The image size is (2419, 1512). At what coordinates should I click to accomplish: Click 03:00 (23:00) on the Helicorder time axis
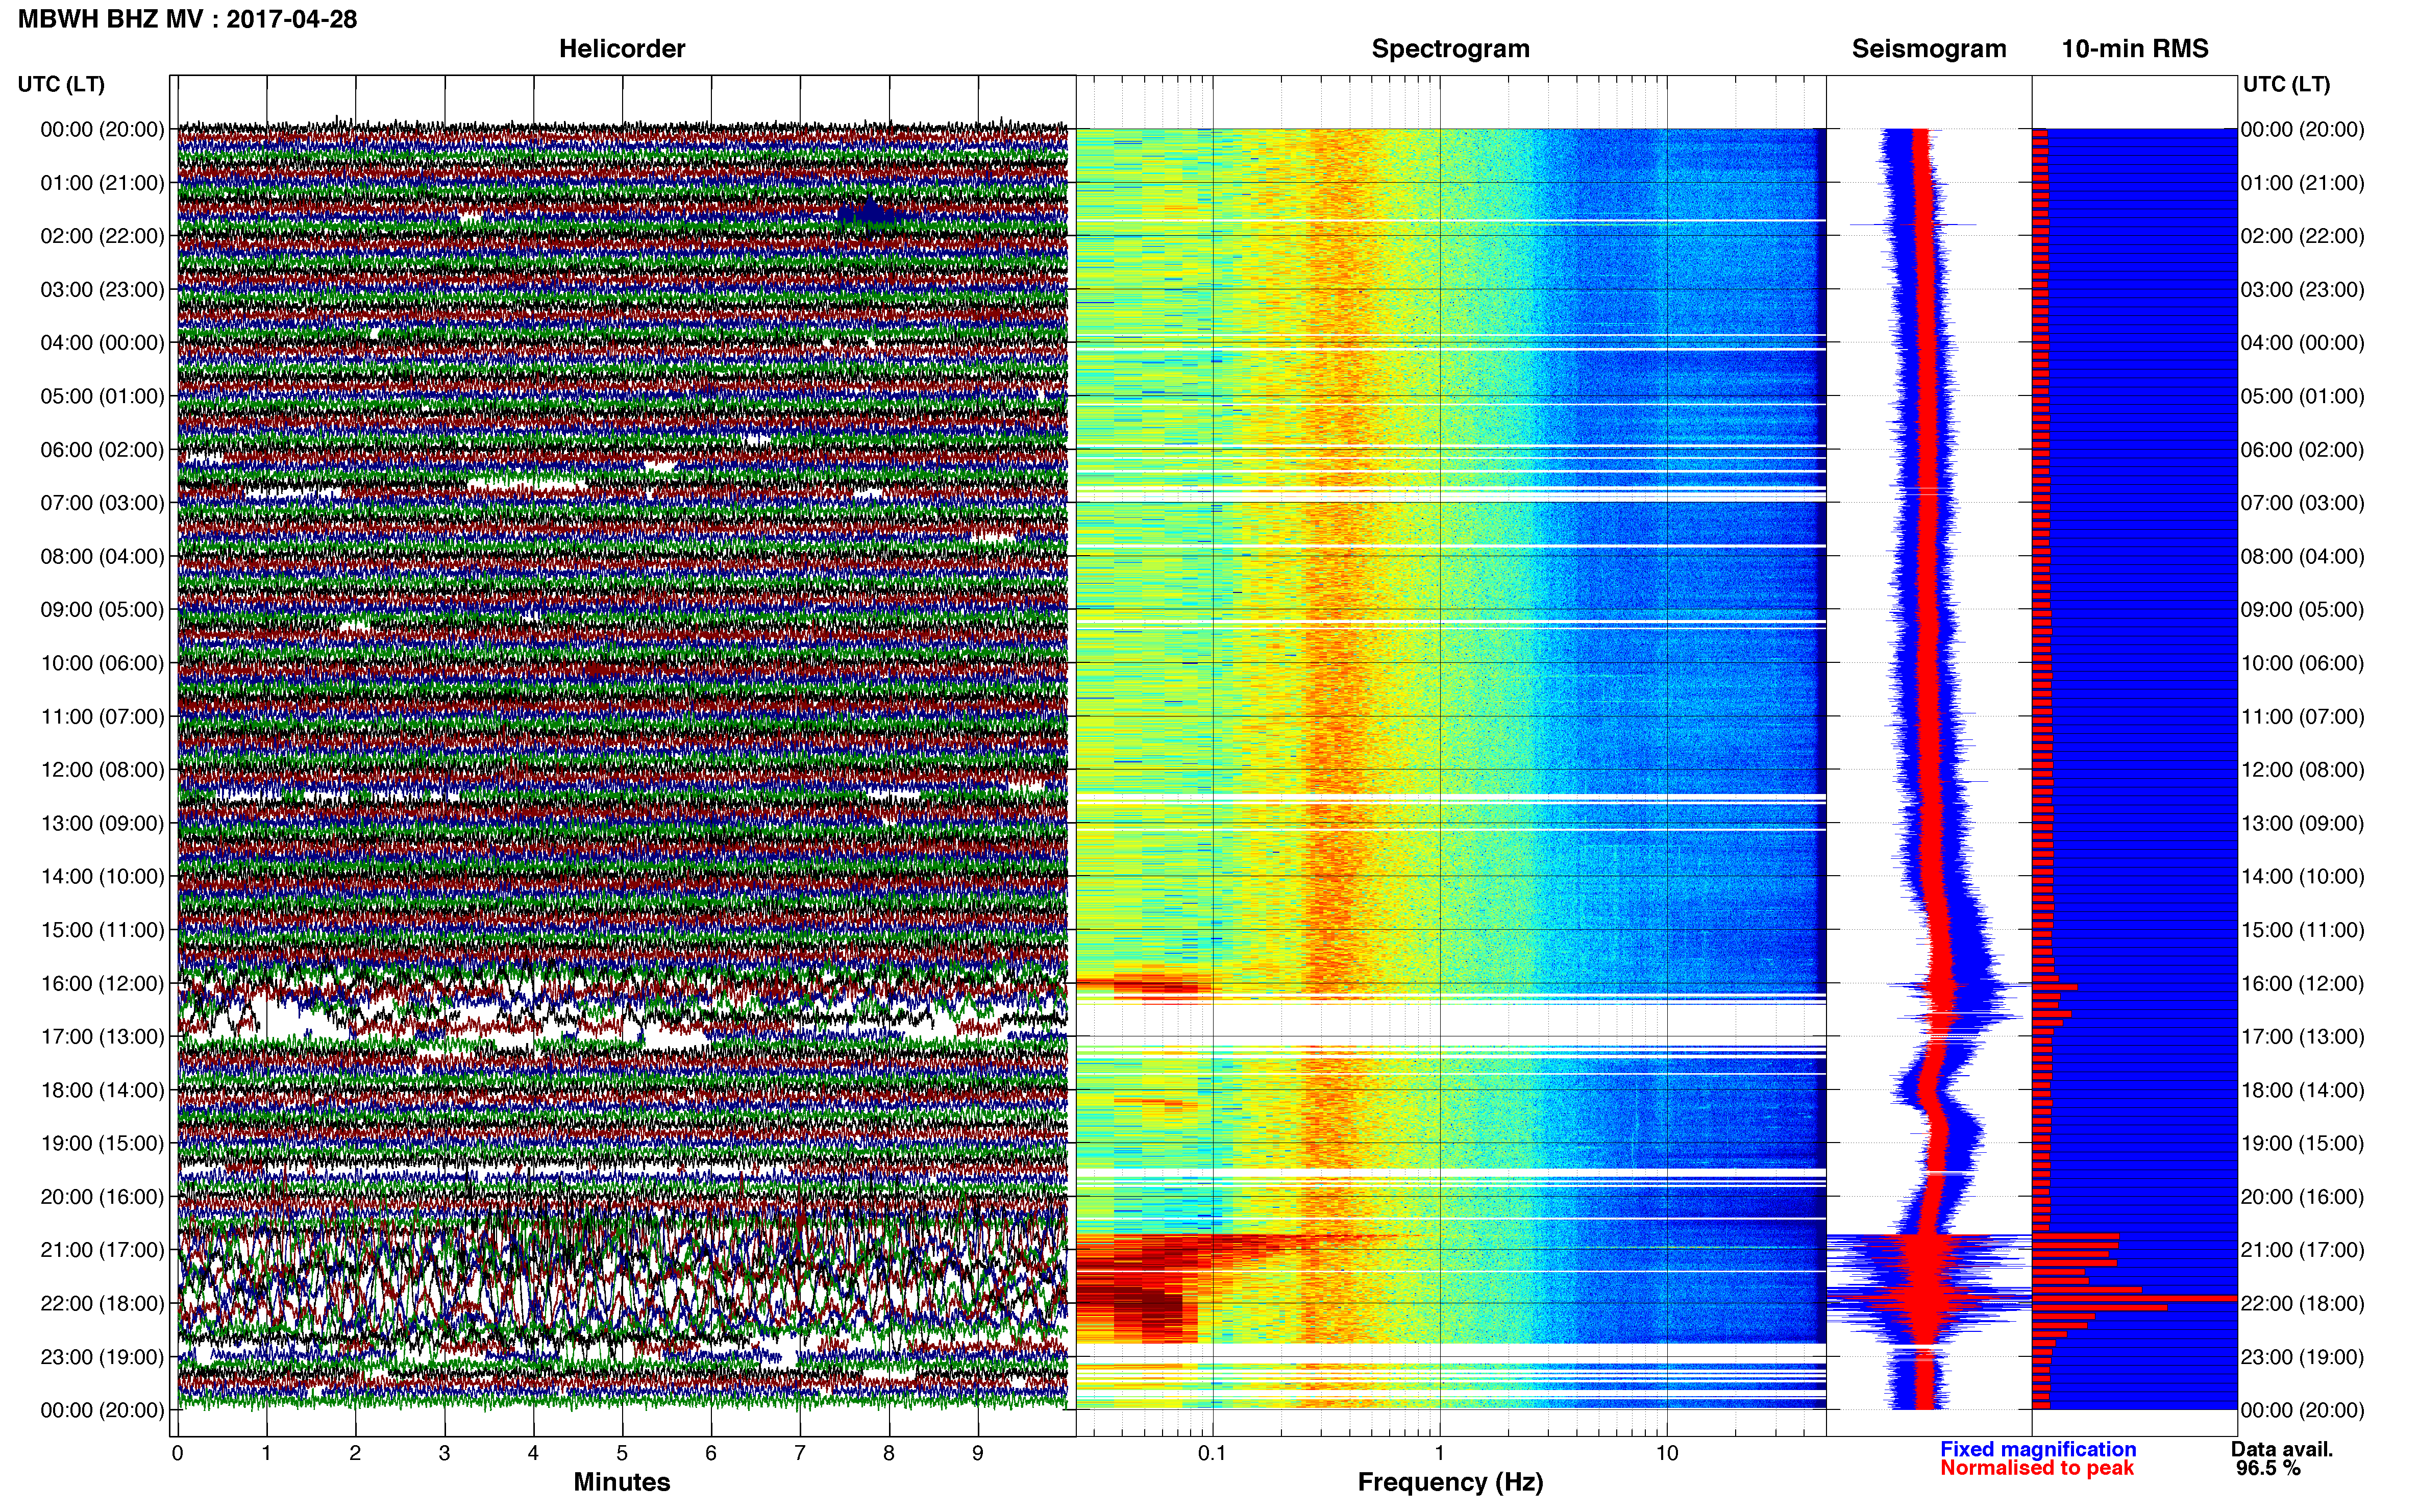102,290
